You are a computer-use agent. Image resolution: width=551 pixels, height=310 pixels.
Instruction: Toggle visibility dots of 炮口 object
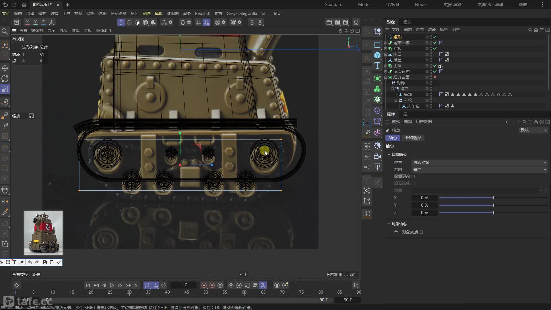(x=431, y=54)
